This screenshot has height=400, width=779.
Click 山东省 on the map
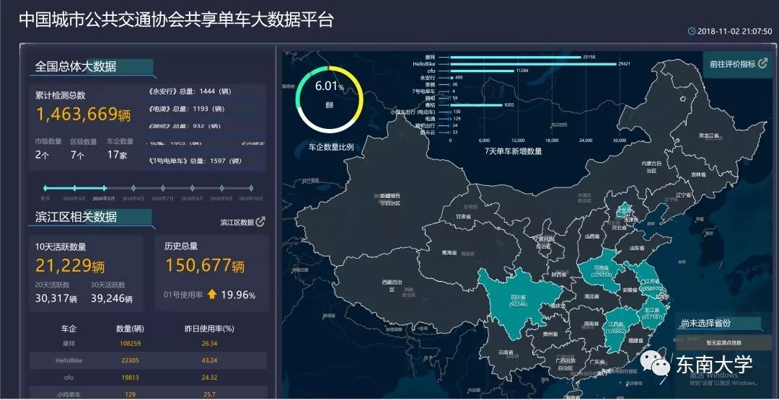click(637, 248)
